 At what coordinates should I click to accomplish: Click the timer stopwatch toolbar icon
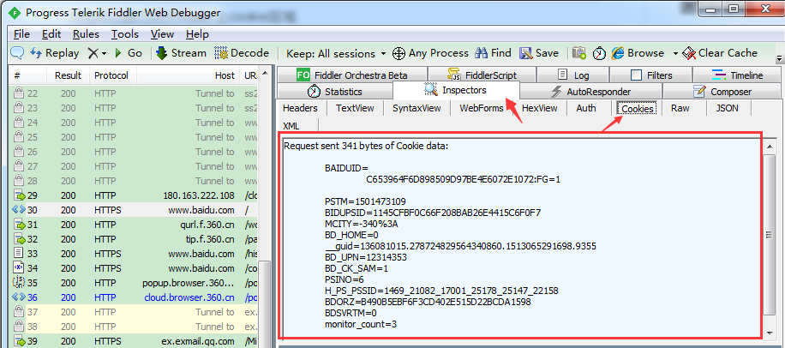(599, 53)
